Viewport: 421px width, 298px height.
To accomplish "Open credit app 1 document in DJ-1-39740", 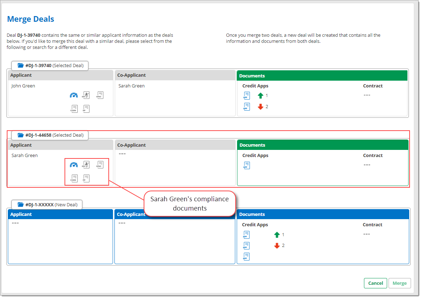I will point(246,96).
